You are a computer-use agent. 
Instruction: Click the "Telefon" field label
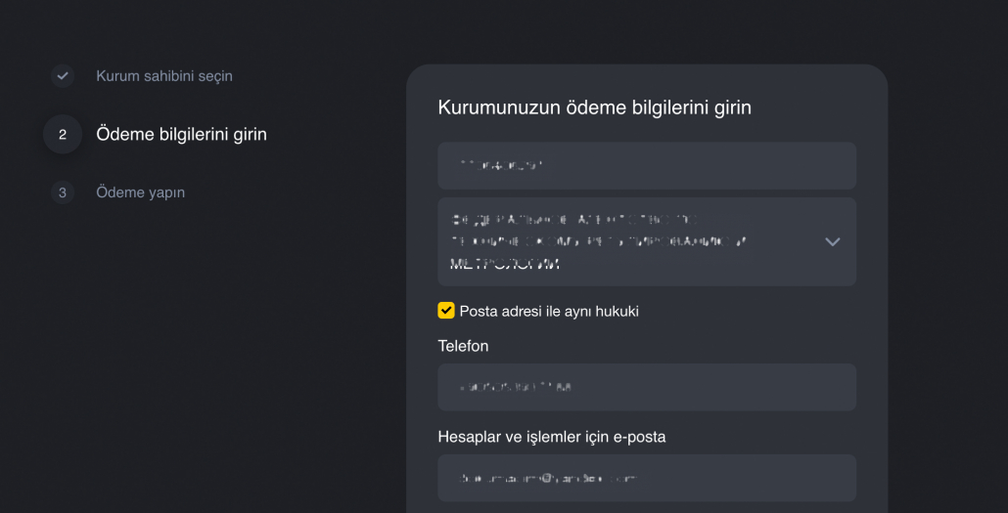tap(463, 346)
